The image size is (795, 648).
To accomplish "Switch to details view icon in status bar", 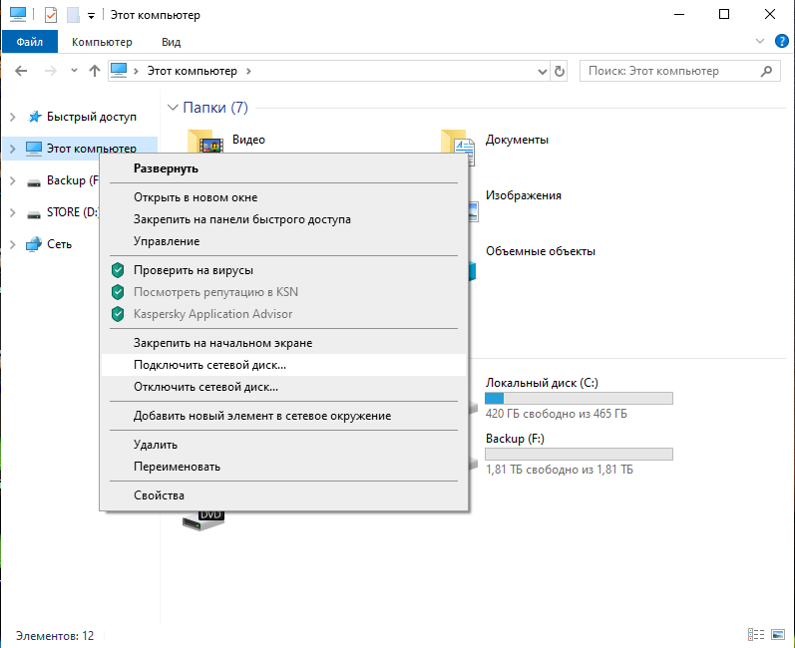I will pyautogui.click(x=756, y=634).
